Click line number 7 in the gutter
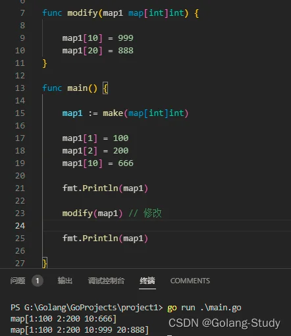The height and width of the screenshot is (336, 291). click(x=22, y=13)
